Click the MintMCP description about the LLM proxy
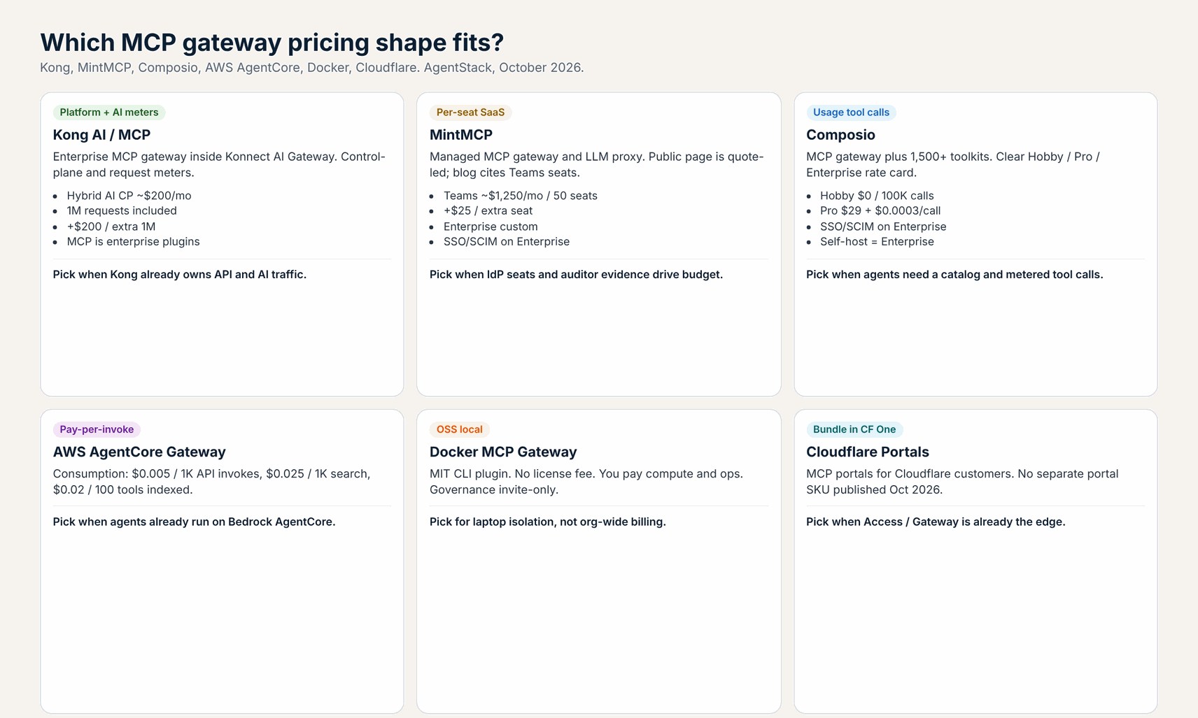1198x718 pixels. (596, 165)
